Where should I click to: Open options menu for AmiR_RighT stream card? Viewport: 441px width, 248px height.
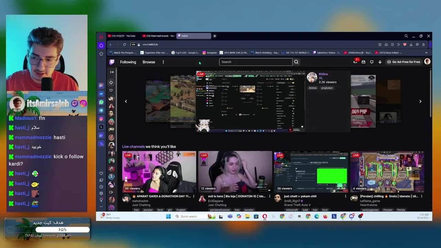(346, 196)
